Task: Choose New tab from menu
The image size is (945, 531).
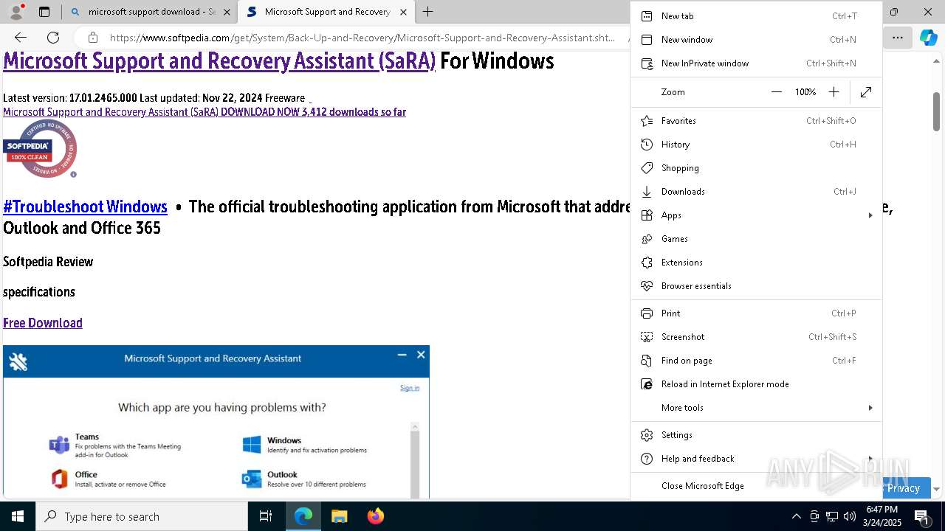Action: [756, 16]
